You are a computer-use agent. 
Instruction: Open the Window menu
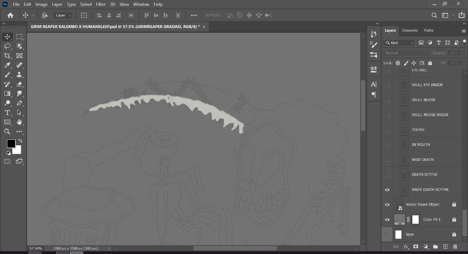point(141,4)
